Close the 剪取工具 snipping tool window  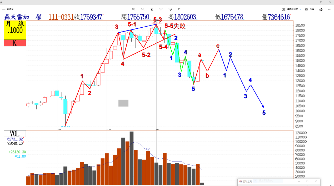316,182
